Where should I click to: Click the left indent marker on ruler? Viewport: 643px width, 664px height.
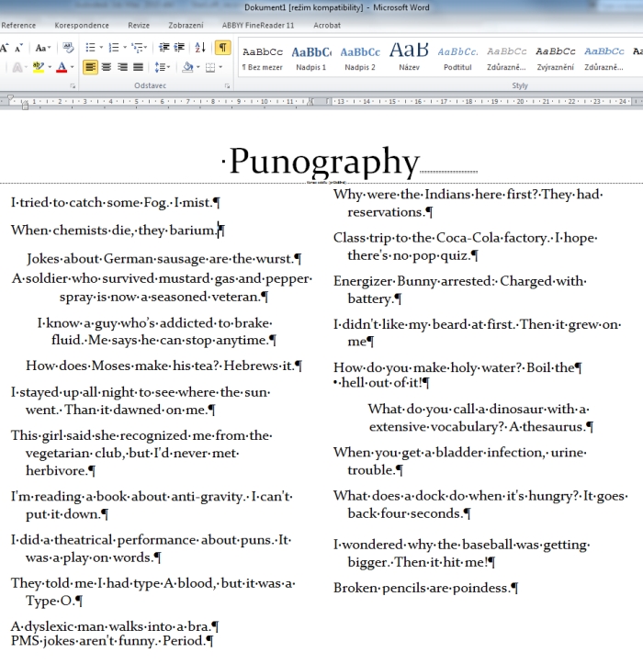[x=25, y=107]
